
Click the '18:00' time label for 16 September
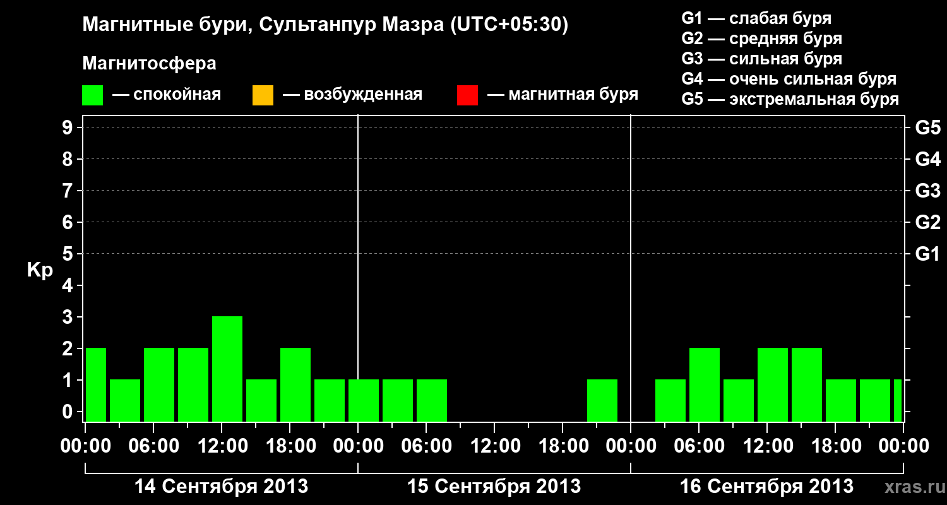(x=835, y=446)
